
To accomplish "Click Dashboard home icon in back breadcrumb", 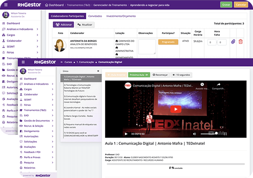I will click(x=47, y=5).
